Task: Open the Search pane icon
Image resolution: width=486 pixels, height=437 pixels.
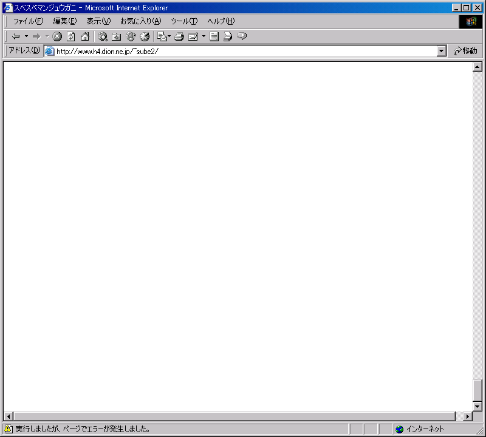Action: click(103, 36)
